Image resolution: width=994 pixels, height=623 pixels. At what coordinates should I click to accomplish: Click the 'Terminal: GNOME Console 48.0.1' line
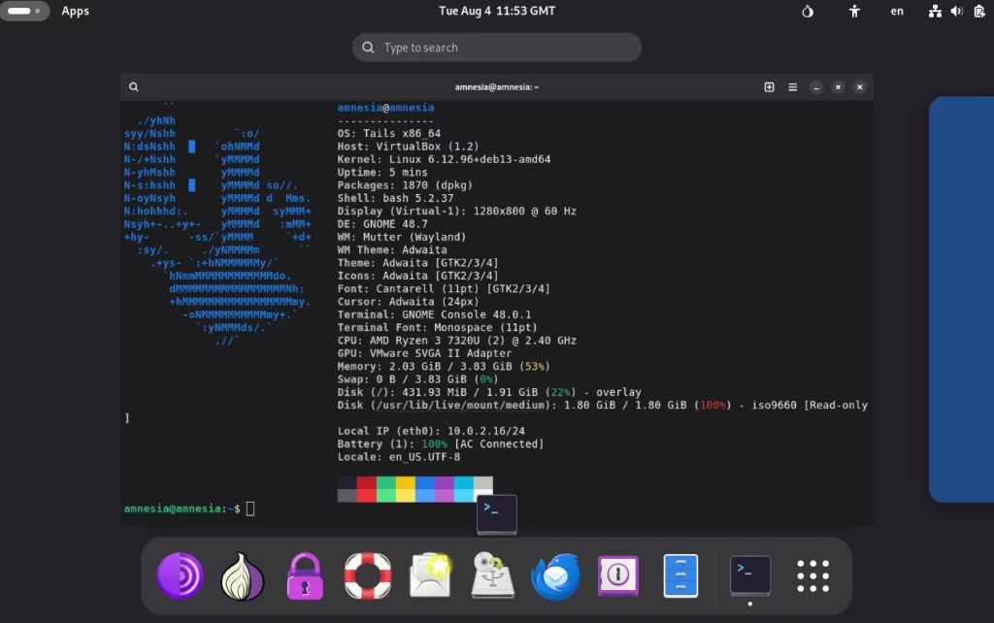pos(434,315)
